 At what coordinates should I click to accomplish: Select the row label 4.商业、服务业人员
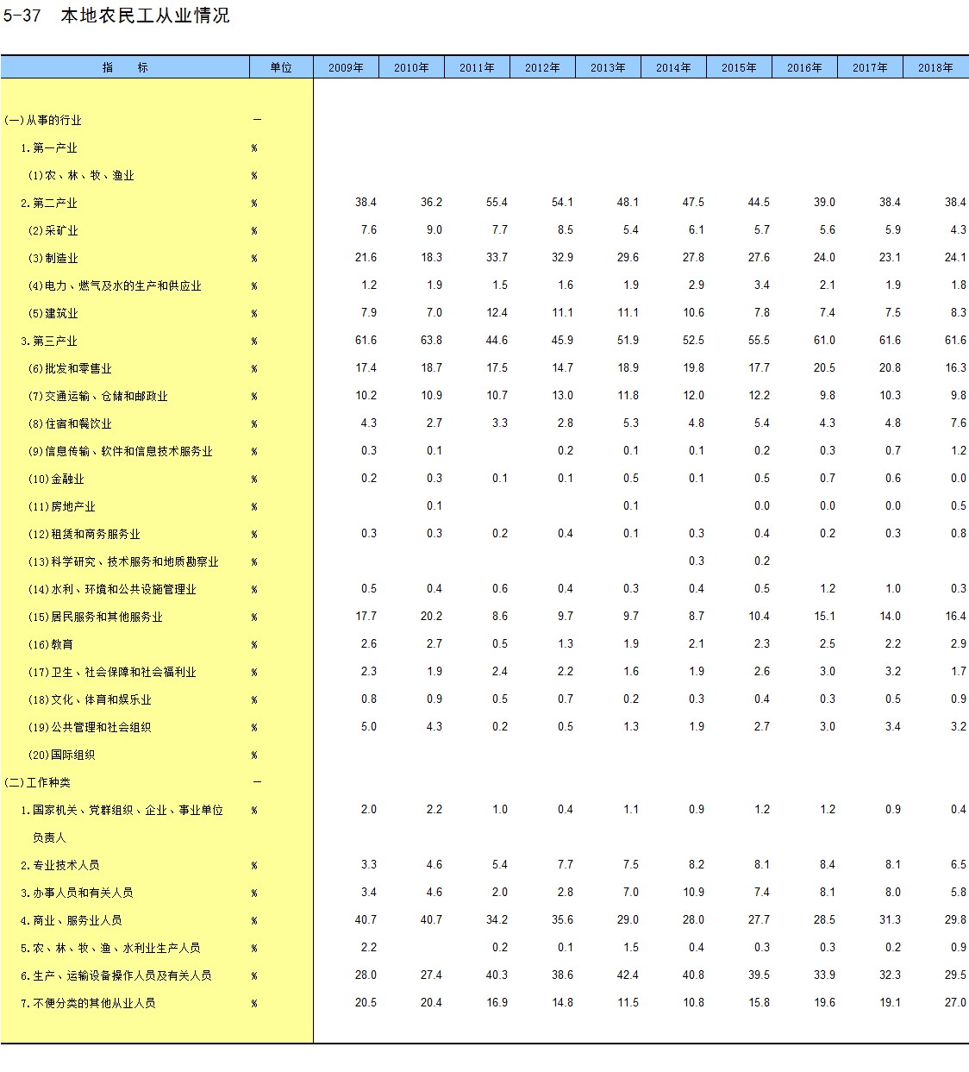pyautogui.click(x=72, y=920)
